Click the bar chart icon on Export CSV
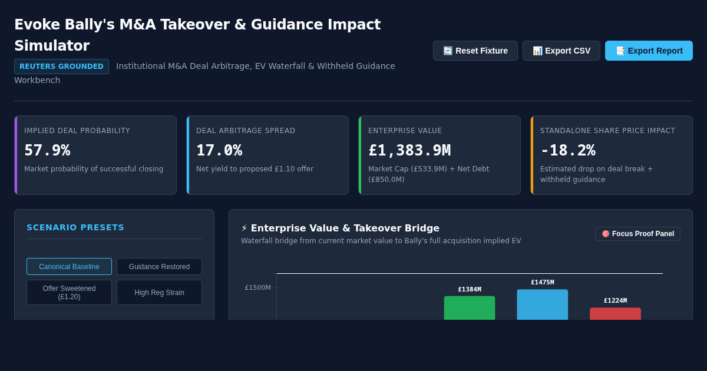This screenshot has width=707, height=371. pyautogui.click(x=537, y=51)
